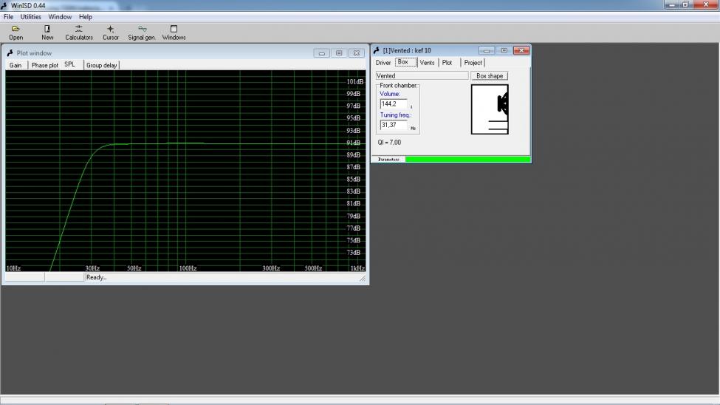The image size is (720, 405).
Task: Open the Help menu
Action: click(x=86, y=16)
